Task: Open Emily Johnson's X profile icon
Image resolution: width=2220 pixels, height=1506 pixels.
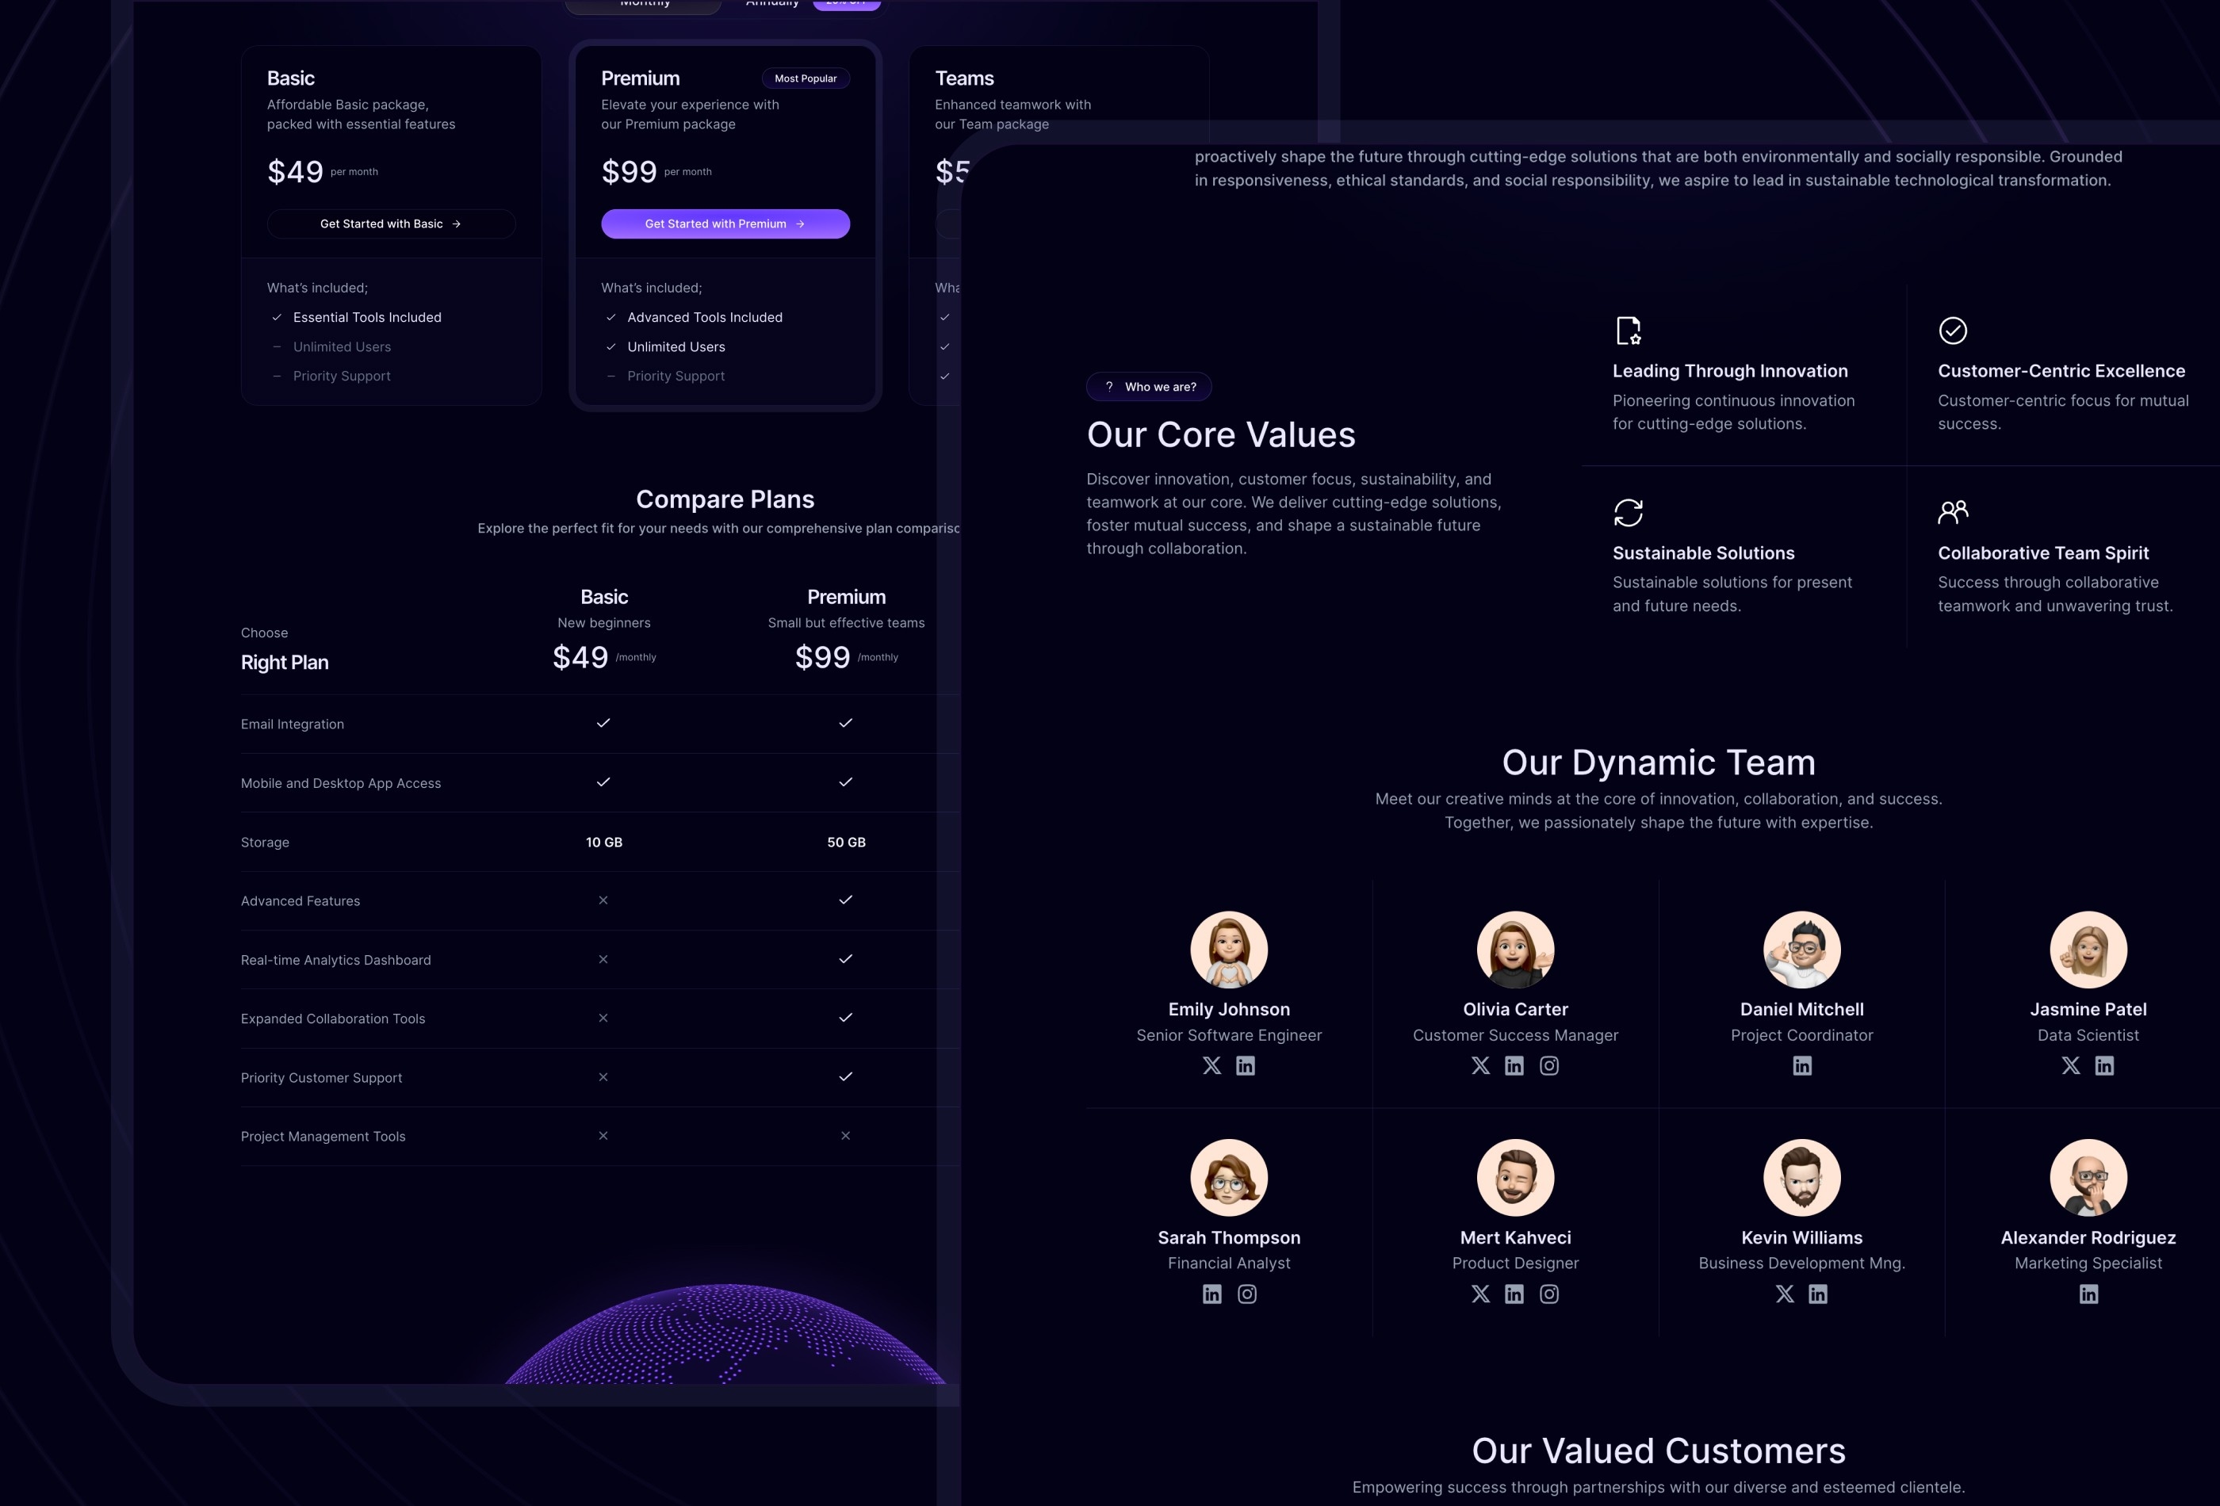Action: (1211, 1066)
